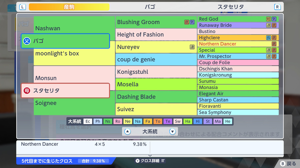Click the Ec lineage color swatch

tap(88, 121)
